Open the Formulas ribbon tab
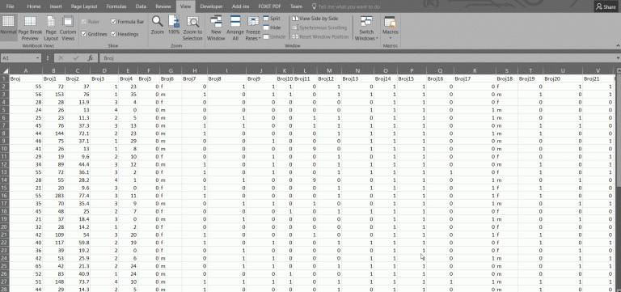 (x=116, y=6)
